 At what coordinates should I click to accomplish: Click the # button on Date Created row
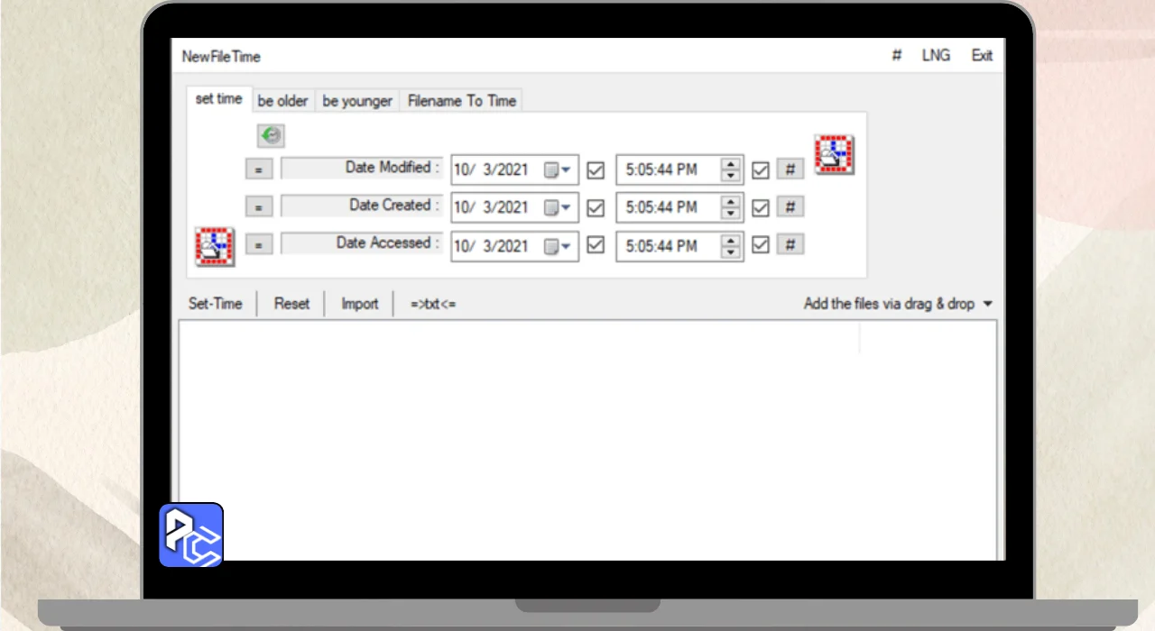(x=790, y=206)
